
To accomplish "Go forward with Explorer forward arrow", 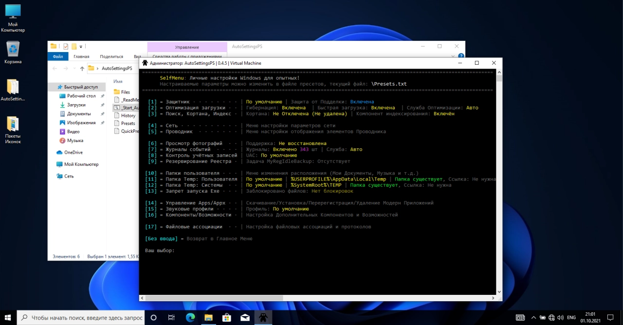I will click(x=66, y=69).
